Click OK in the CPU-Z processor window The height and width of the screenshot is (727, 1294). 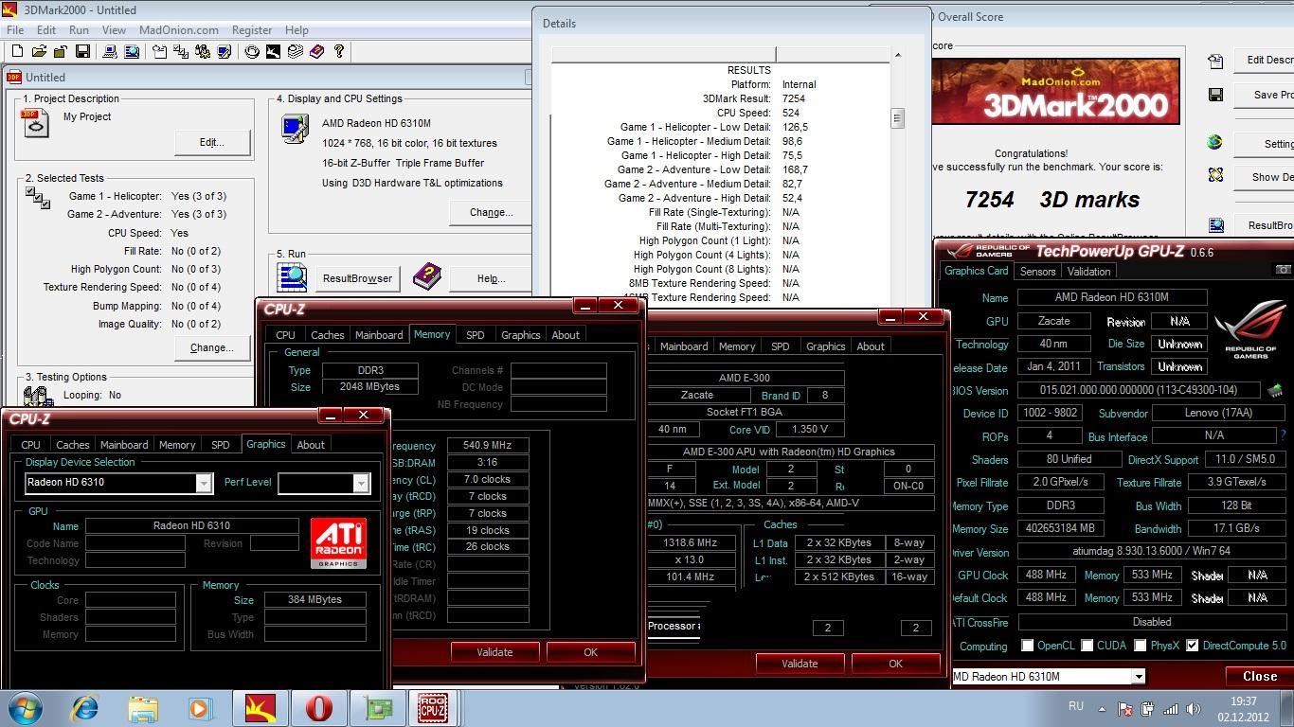tap(895, 664)
